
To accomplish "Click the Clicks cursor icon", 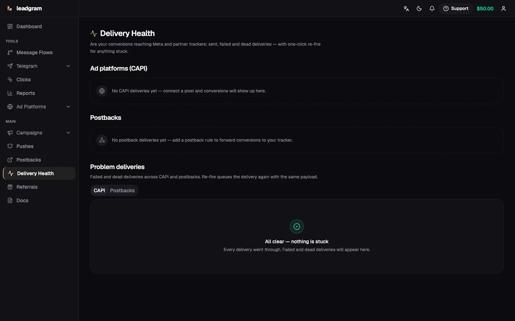I will point(10,80).
